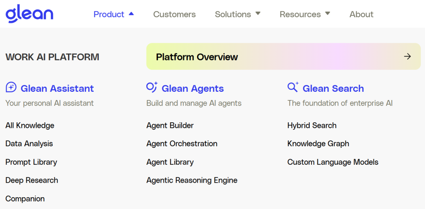
Task: Open Companion
Action: click(25, 199)
